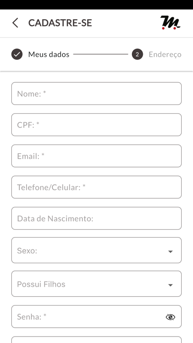Viewport: 193px width, 343px height.
Task: Select the Email input field
Action: 96,156
